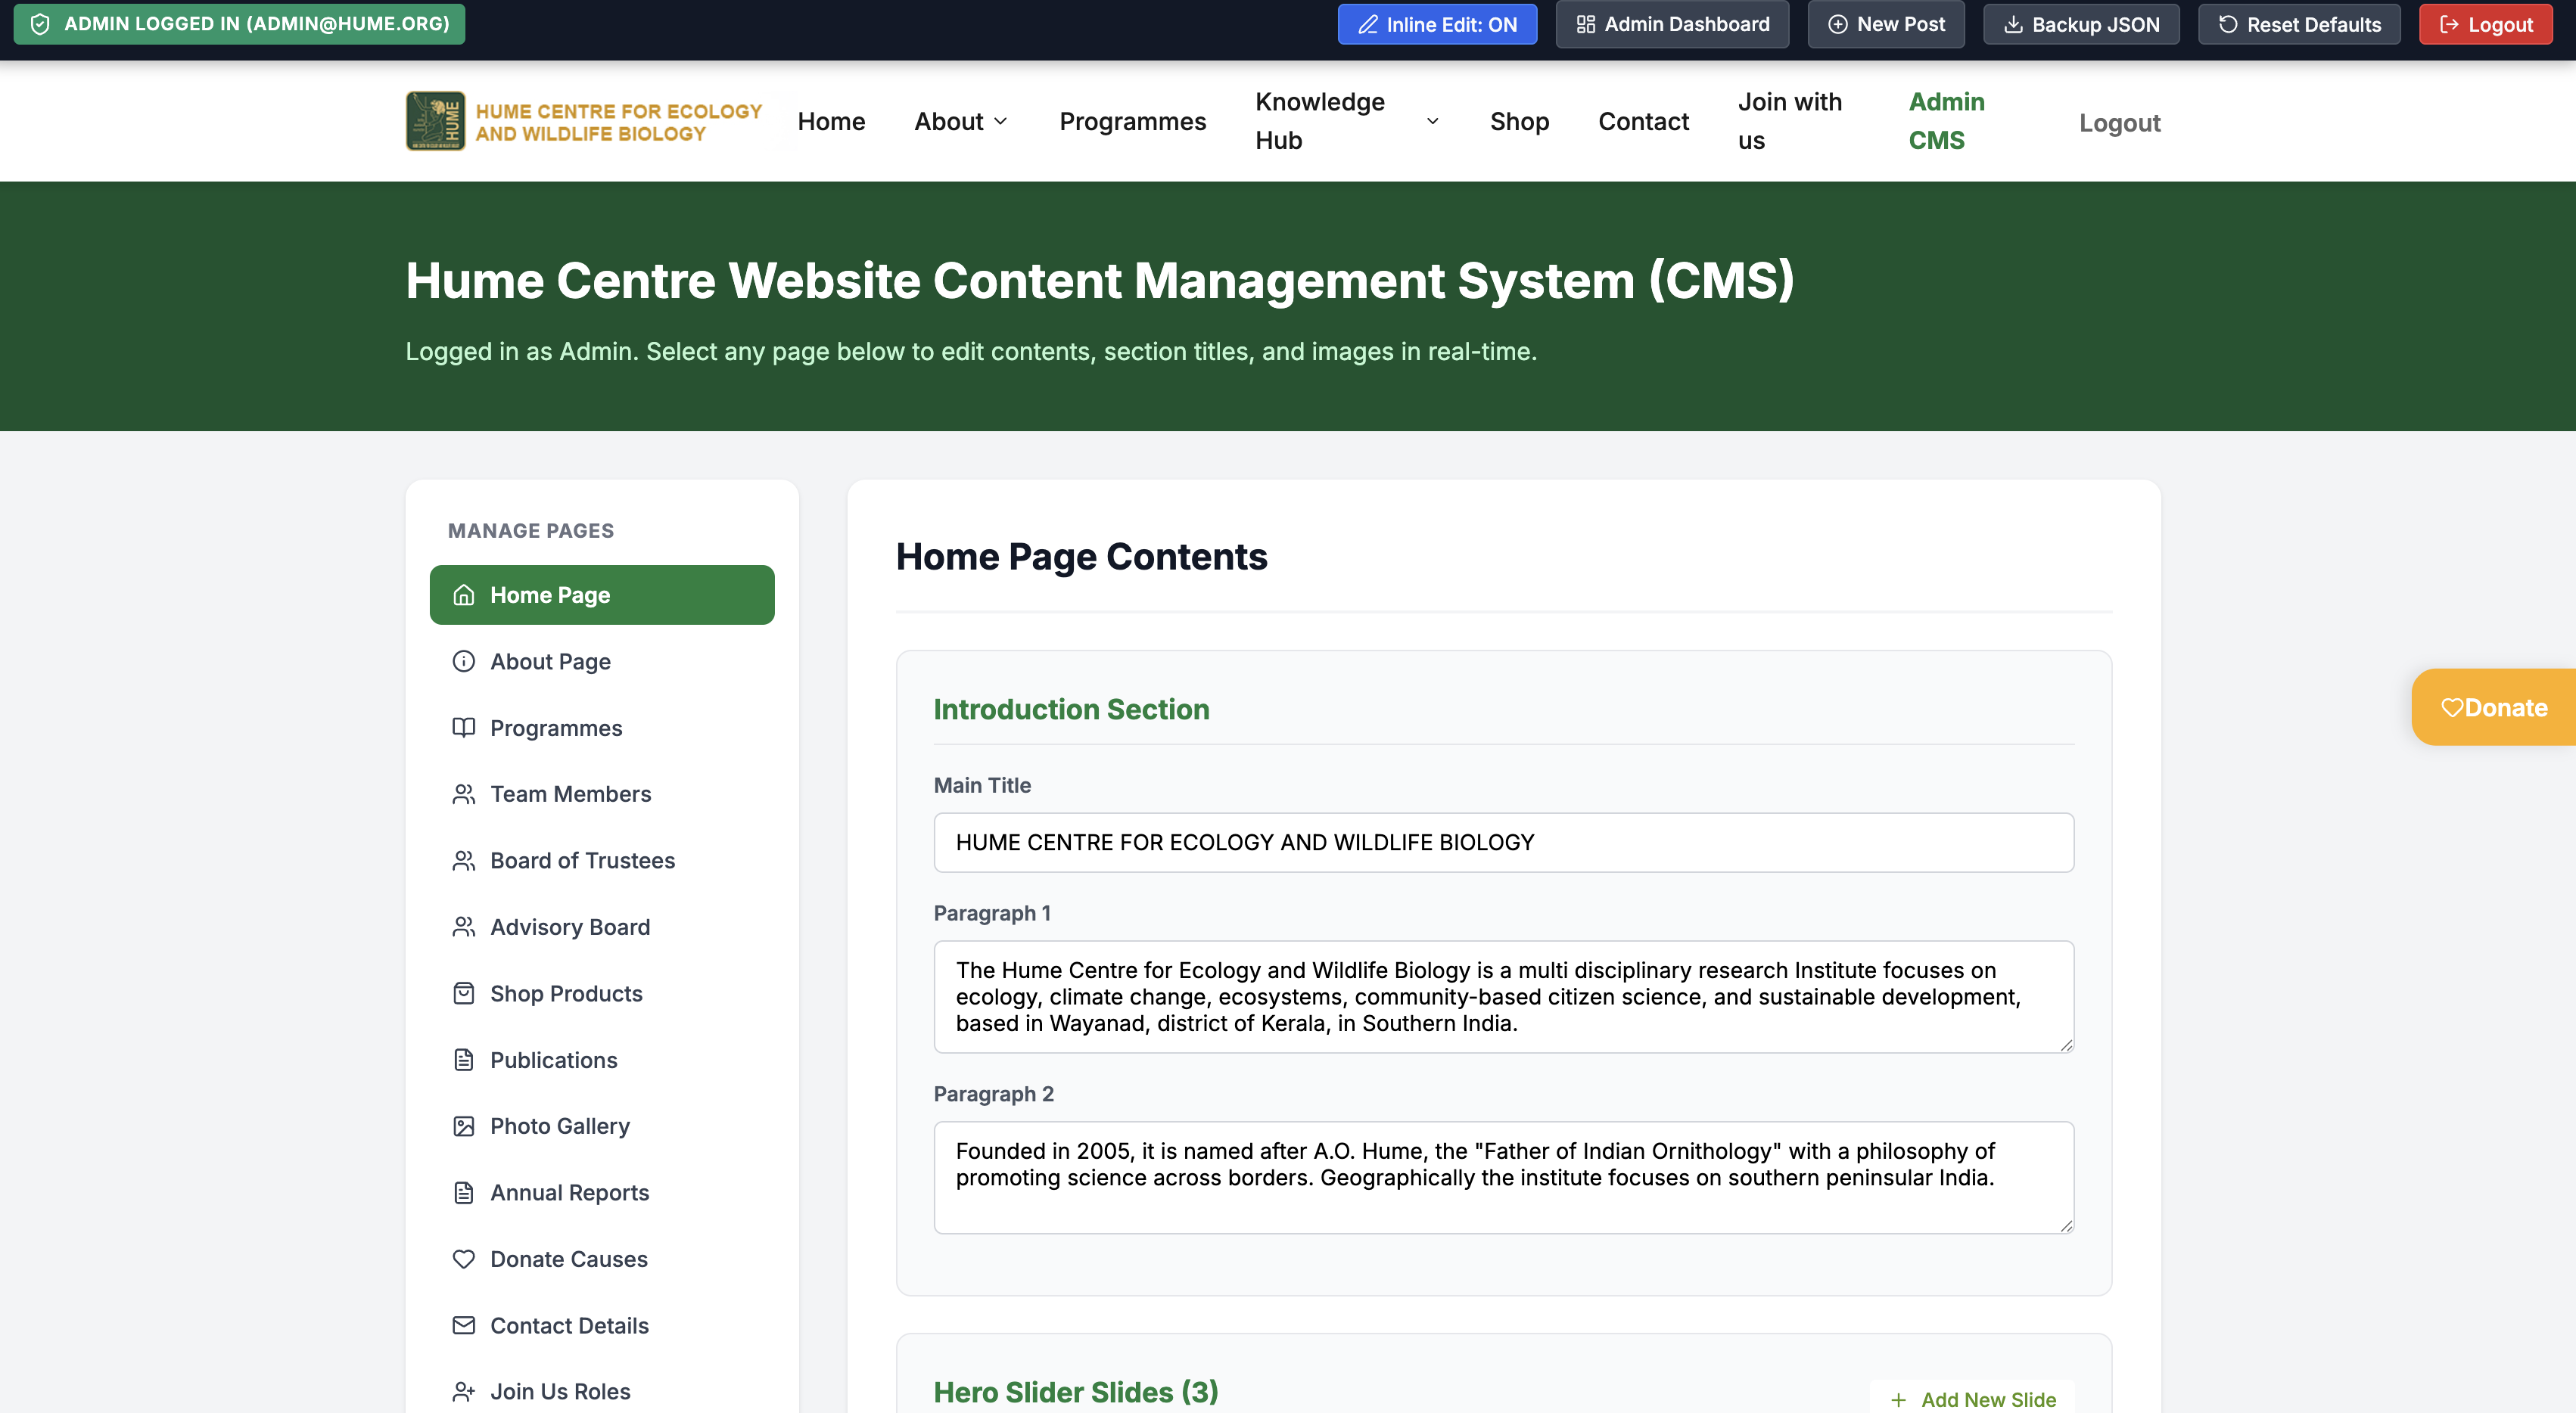This screenshot has width=2576, height=1413.
Task: Click the heart icon beside Donate Causes
Action: pyautogui.click(x=463, y=1259)
